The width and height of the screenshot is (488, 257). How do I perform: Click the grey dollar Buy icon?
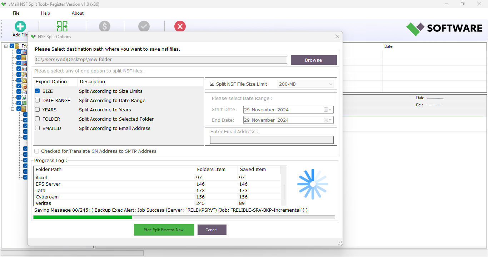pyautogui.click(x=105, y=26)
